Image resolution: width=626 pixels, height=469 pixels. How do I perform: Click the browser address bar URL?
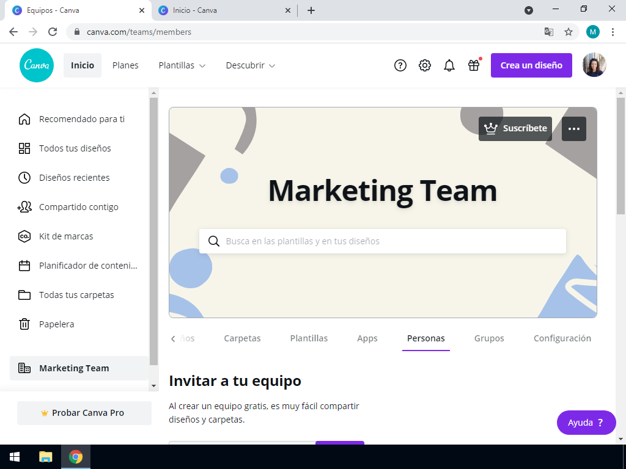(x=139, y=32)
